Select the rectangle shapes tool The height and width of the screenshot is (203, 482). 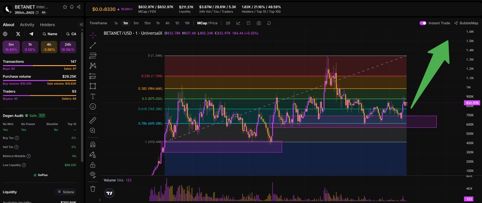click(x=93, y=86)
